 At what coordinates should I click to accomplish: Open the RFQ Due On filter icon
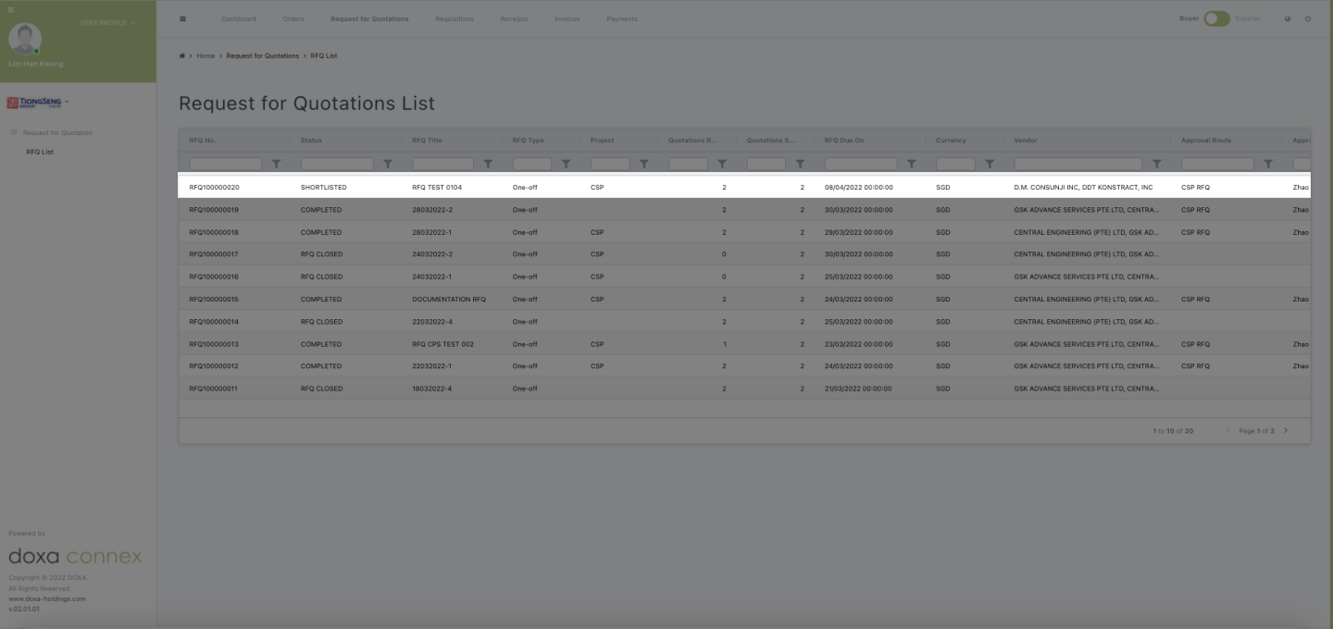pyautogui.click(x=911, y=164)
